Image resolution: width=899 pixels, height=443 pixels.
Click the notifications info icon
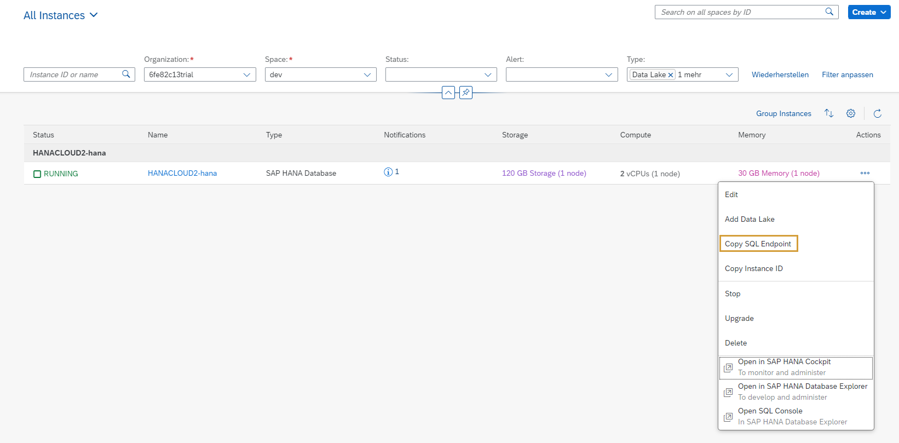point(388,172)
